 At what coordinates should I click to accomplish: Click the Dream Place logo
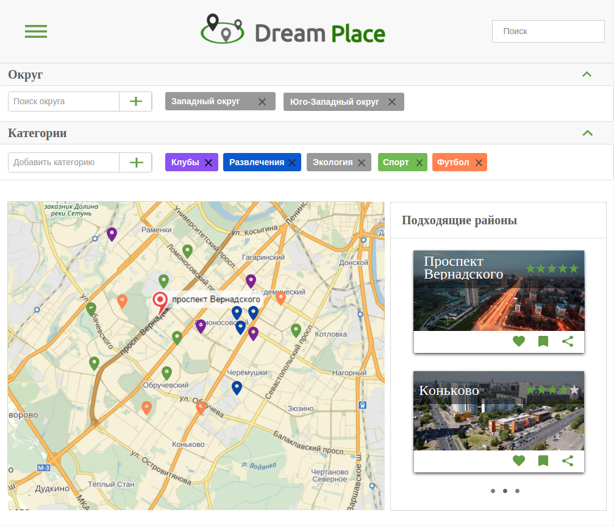pyautogui.click(x=293, y=29)
